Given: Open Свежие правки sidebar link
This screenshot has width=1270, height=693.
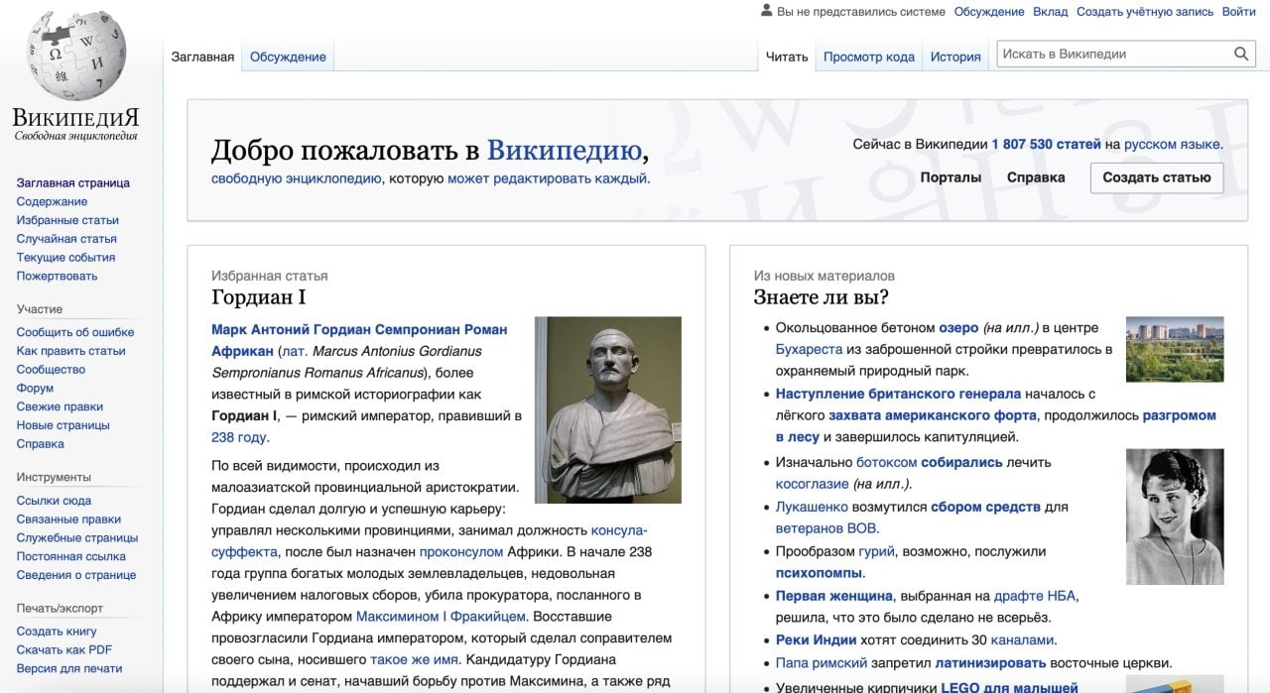Looking at the screenshot, I should [61, 407].
